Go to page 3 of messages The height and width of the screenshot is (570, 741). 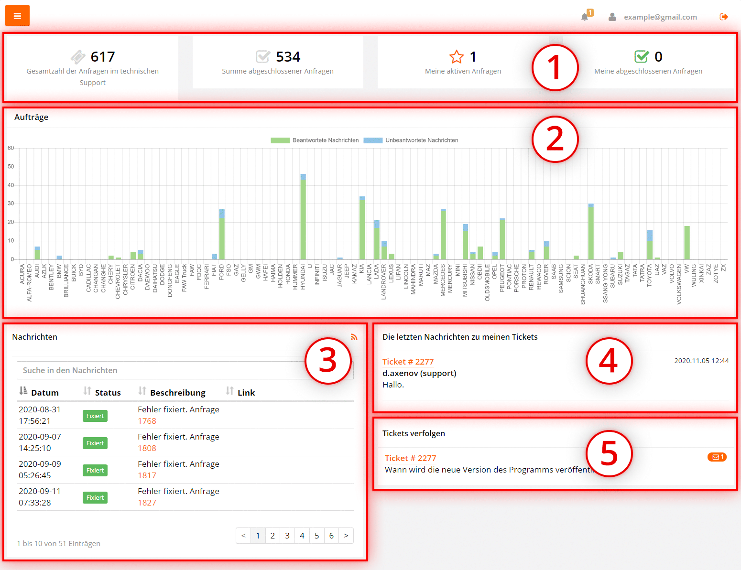tap(287, 536)
